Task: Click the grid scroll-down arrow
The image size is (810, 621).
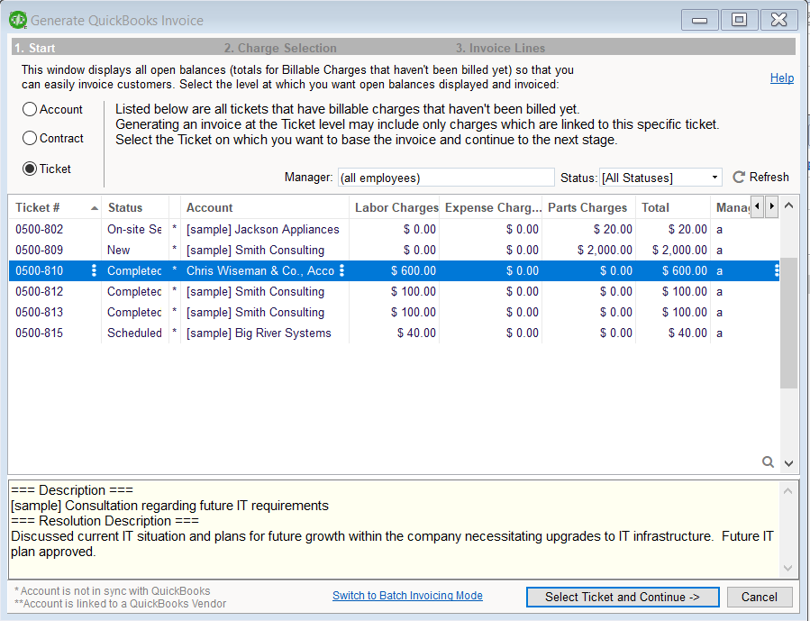Action: 789,462
